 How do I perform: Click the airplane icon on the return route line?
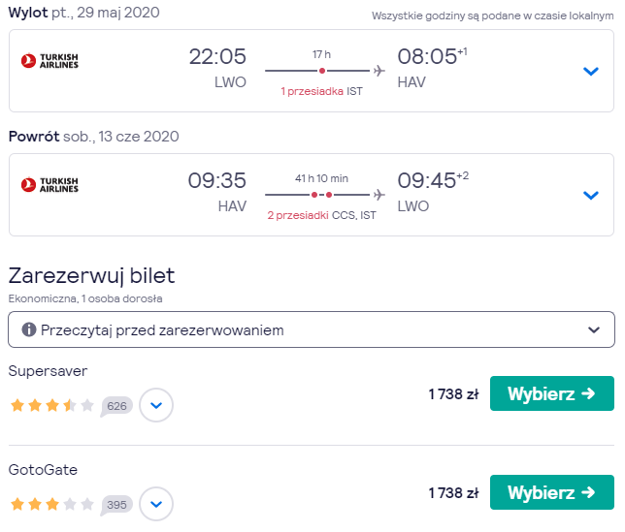(x=379, y=195)
